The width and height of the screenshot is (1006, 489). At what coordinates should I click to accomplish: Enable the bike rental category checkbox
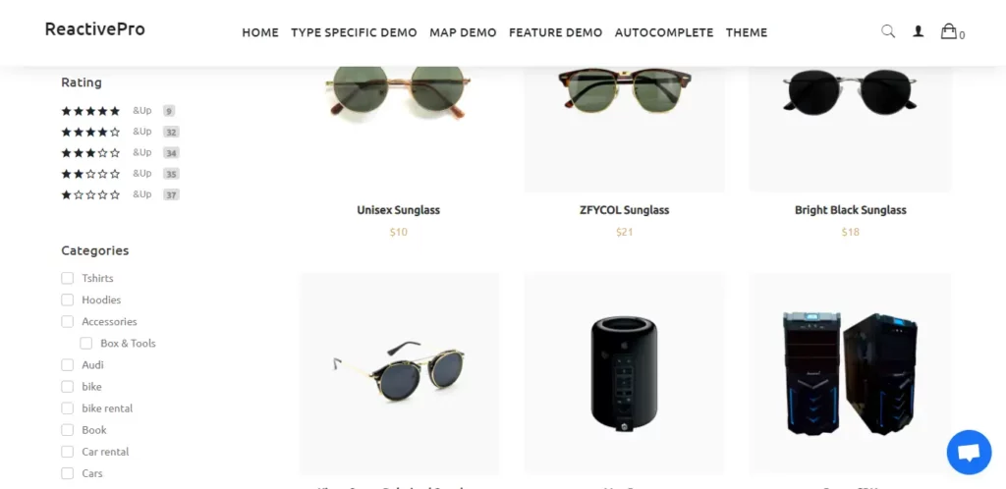tap(68, 408)
